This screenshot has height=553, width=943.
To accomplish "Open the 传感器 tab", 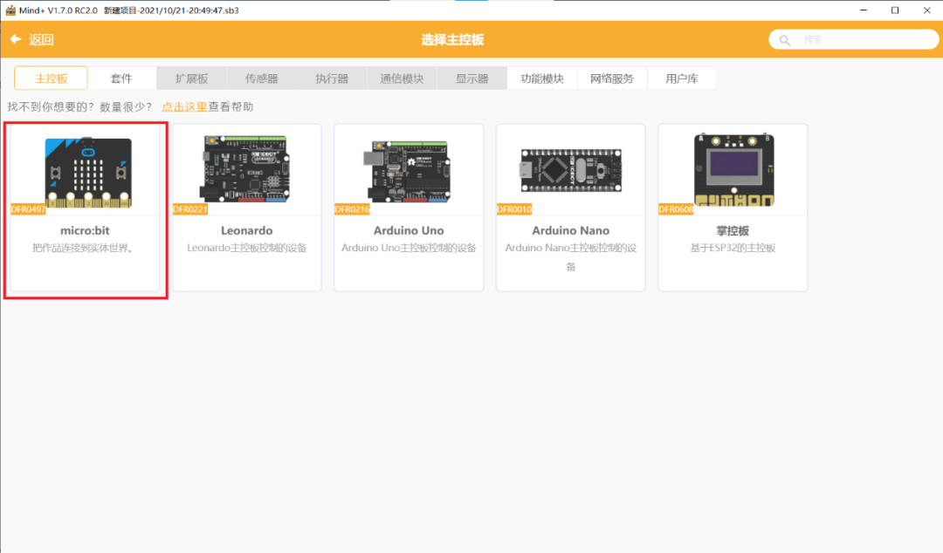I will (262, 79).
